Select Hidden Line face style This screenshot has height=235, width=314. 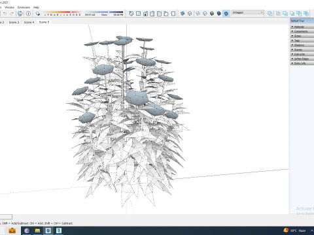coord(205,14)
